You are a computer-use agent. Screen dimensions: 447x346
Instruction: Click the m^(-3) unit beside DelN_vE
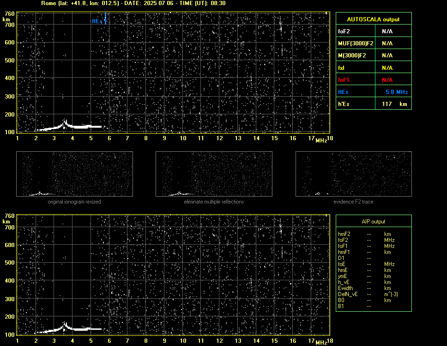[391, 294]
